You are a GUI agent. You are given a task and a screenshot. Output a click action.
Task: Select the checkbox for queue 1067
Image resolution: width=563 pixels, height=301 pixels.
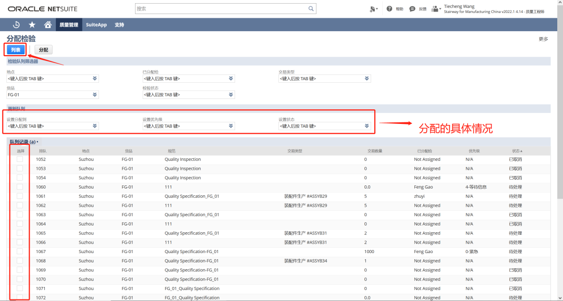20,251
